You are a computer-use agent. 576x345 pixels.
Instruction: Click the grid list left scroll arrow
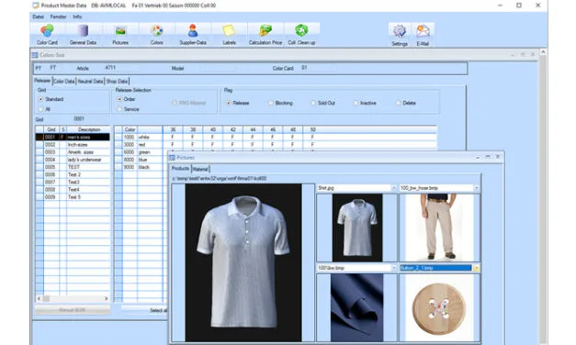pos(39,299)
